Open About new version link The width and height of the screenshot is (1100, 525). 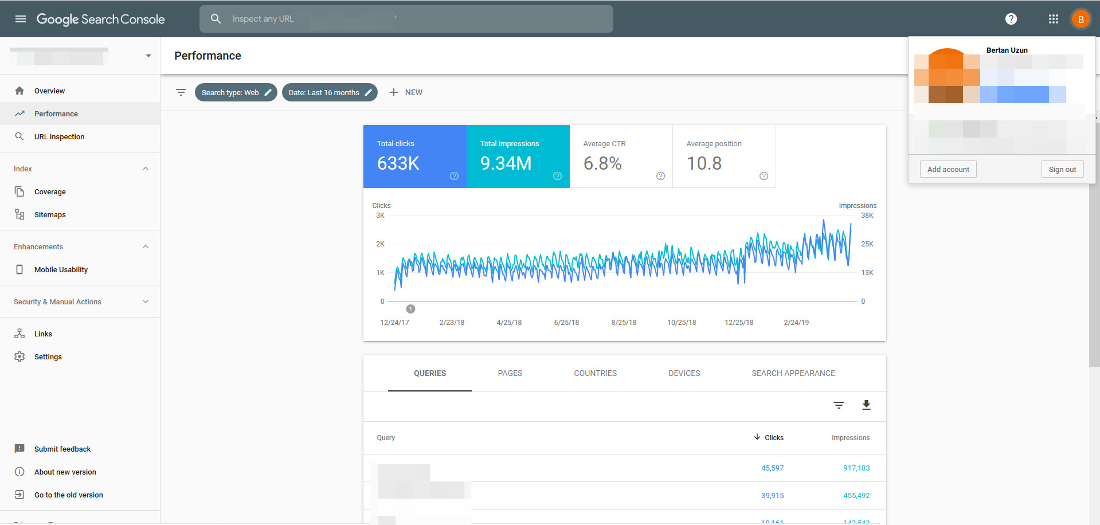[65, 472]
